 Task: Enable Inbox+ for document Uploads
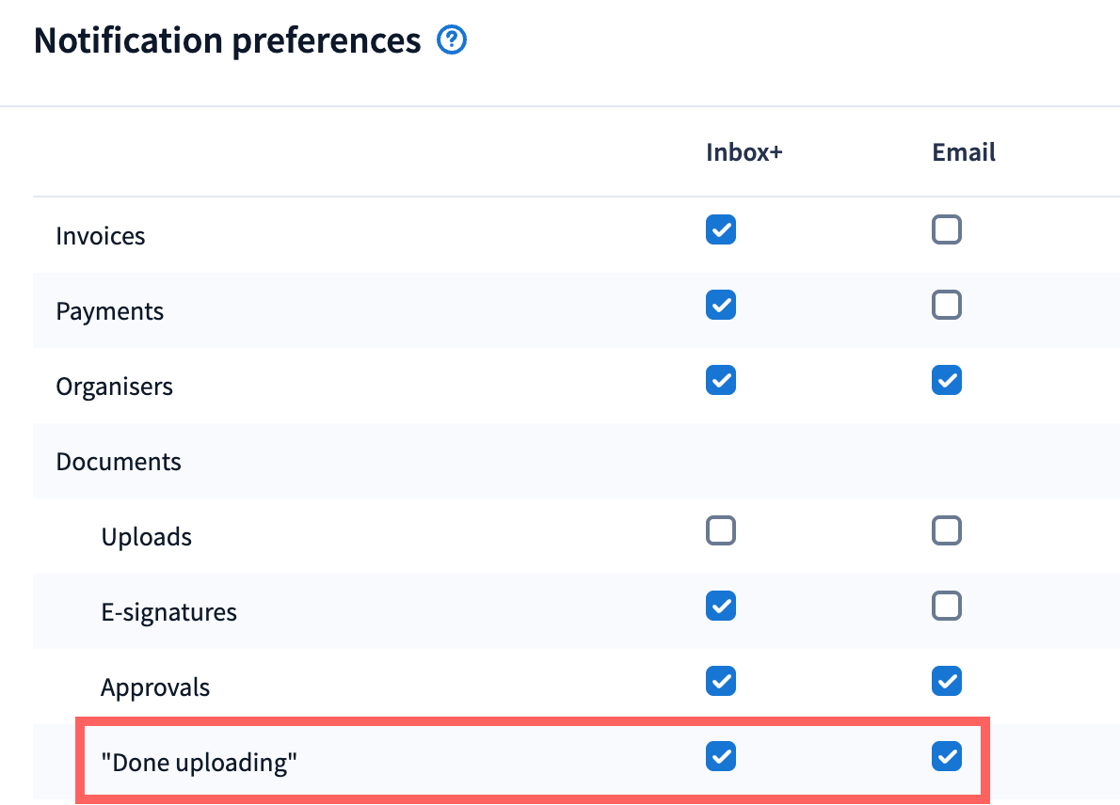[721, 531]
